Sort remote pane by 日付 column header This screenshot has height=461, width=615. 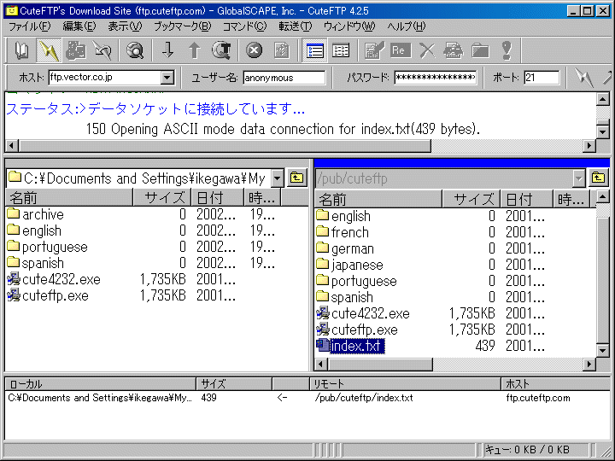pyautogui.click(x=526, y=200)
